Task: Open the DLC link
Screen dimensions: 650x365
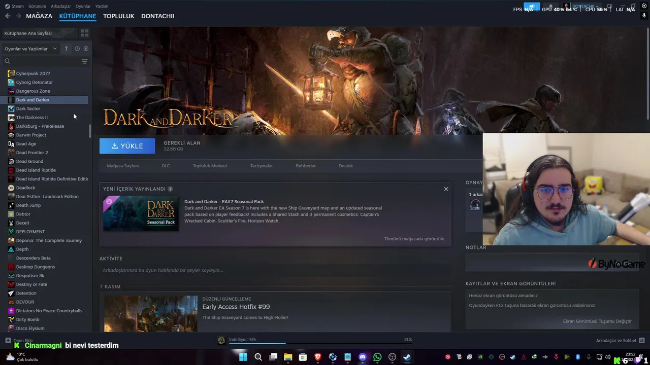Action: tap(166, 166)
